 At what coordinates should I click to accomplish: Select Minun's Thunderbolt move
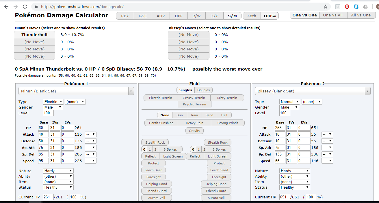click(35, 35)
